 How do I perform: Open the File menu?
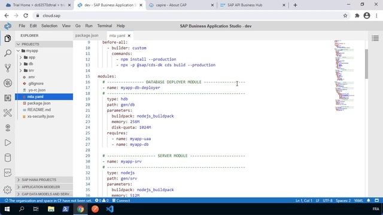pos(22,26)
